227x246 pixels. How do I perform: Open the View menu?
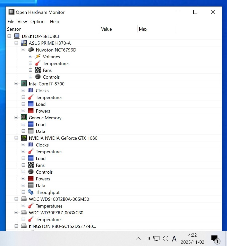point(22,22)
